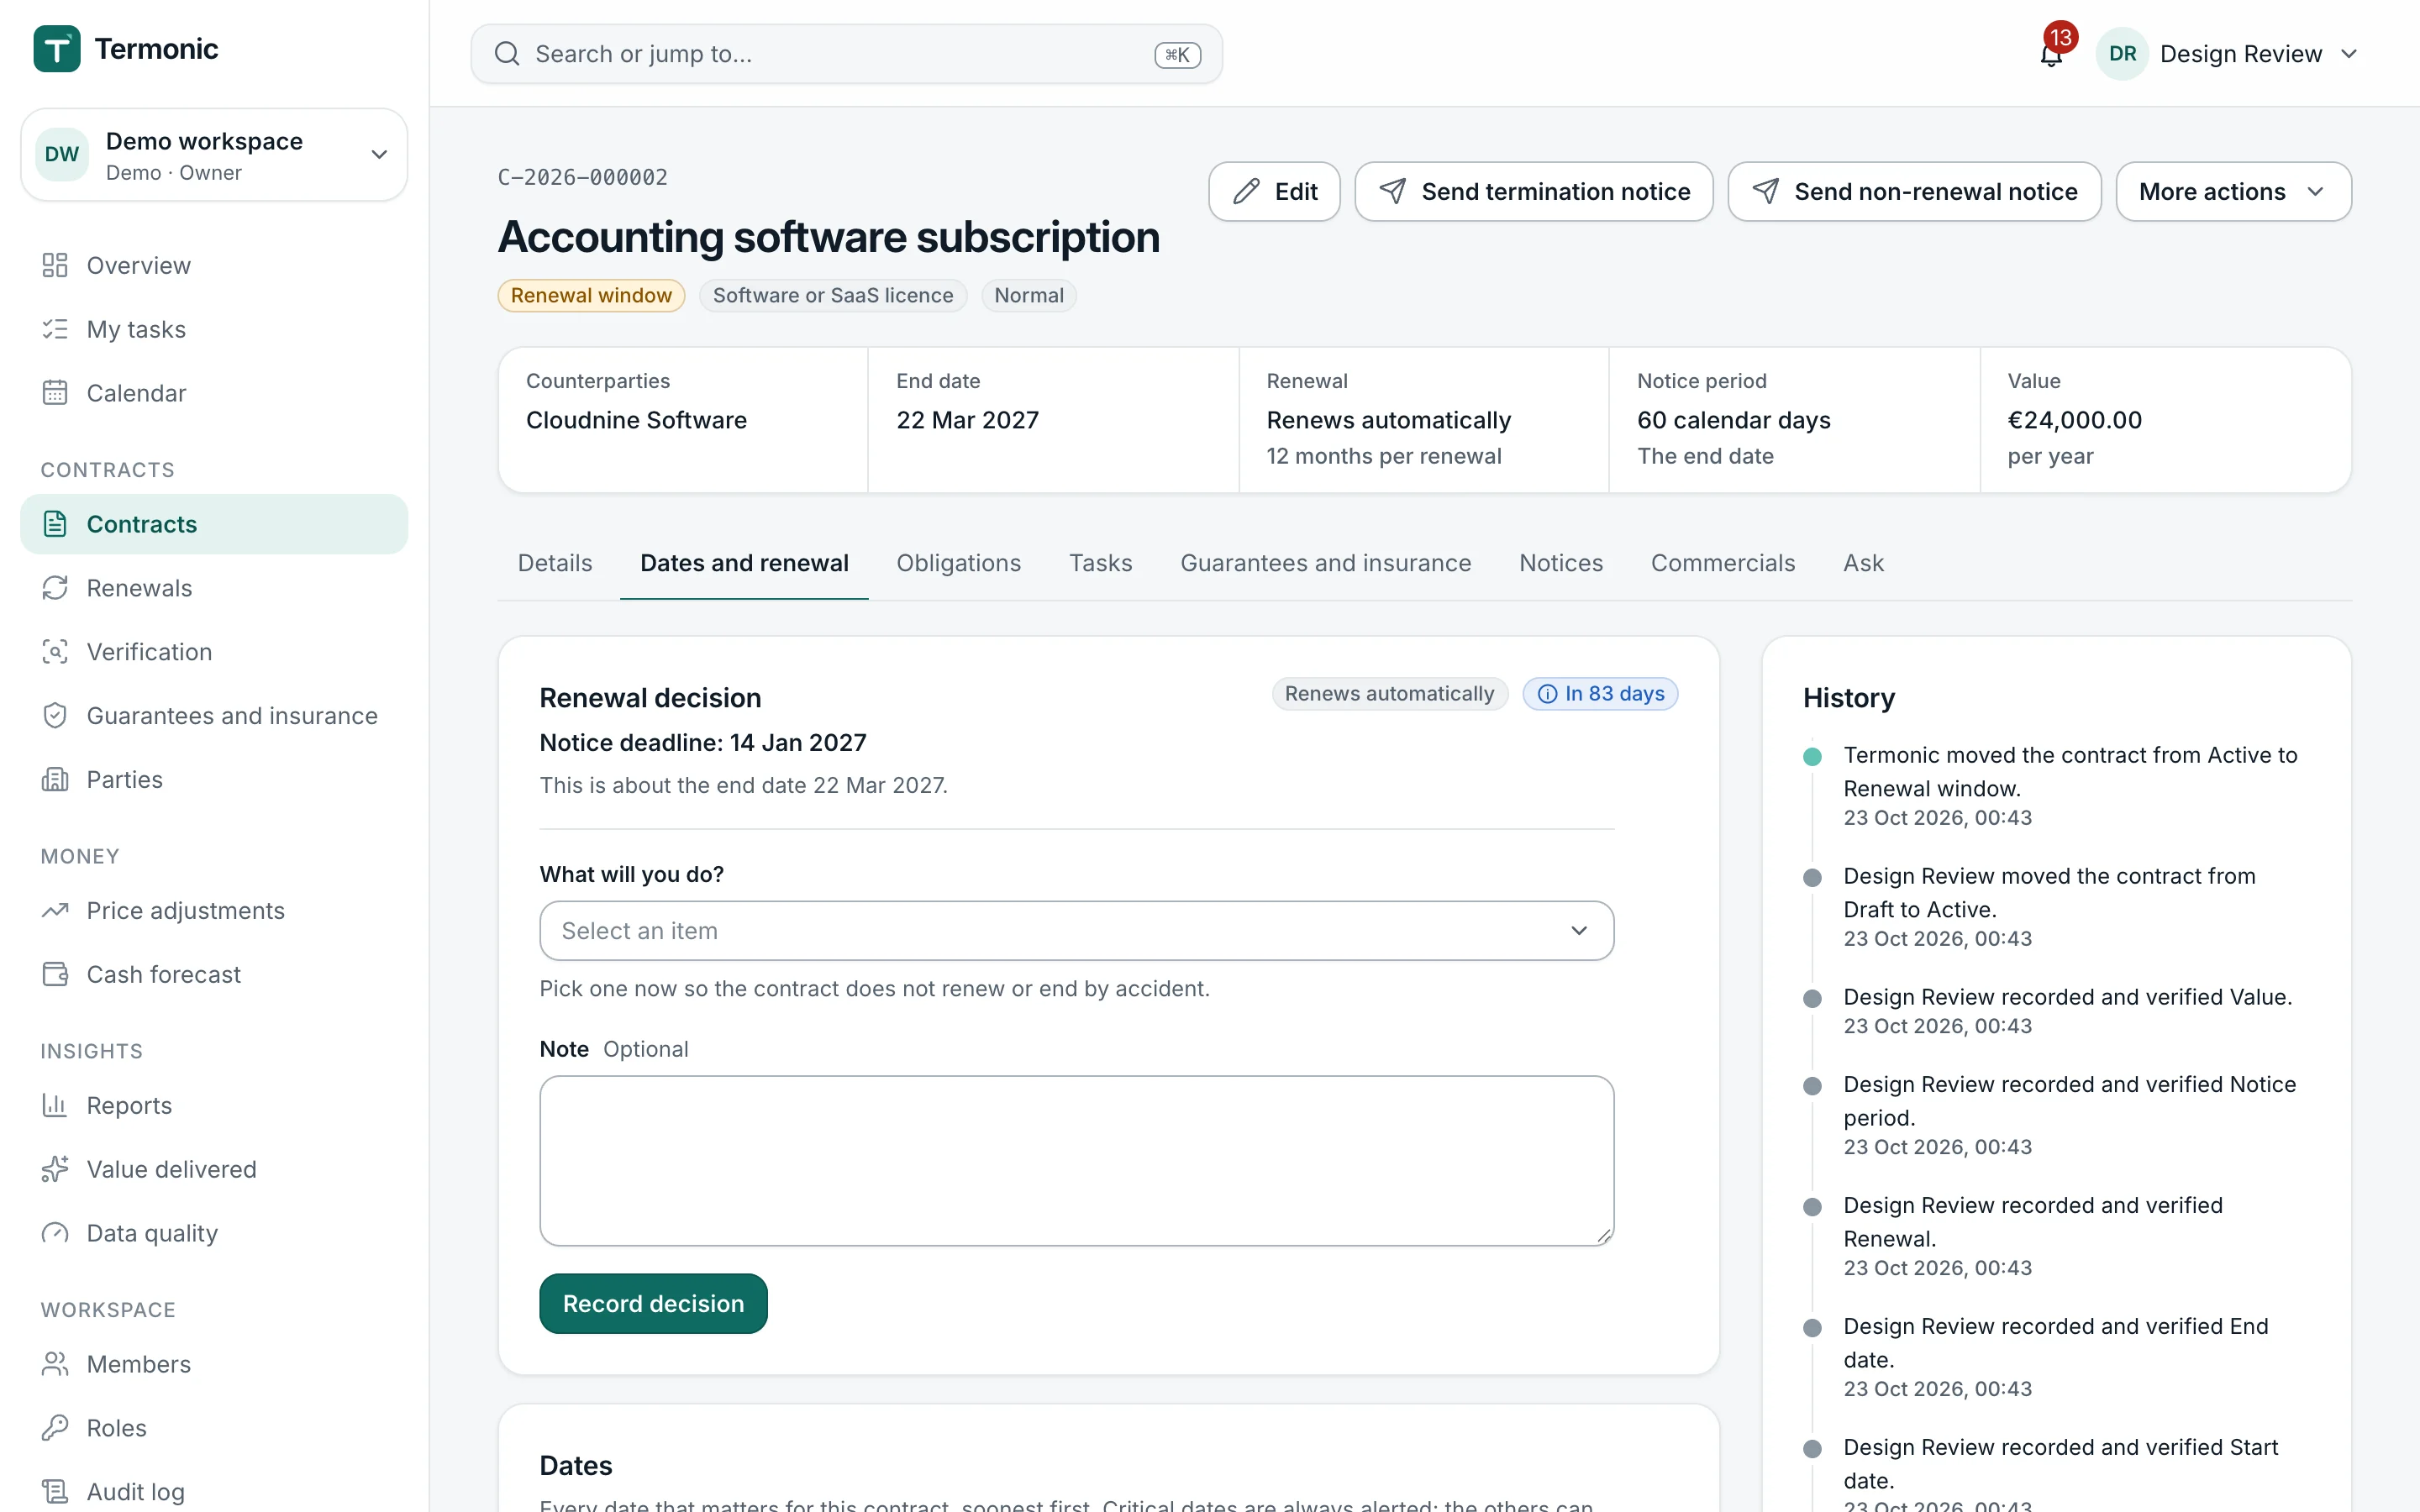
Task: Click the Calendar sidebar icon
Action: (55, 393)
